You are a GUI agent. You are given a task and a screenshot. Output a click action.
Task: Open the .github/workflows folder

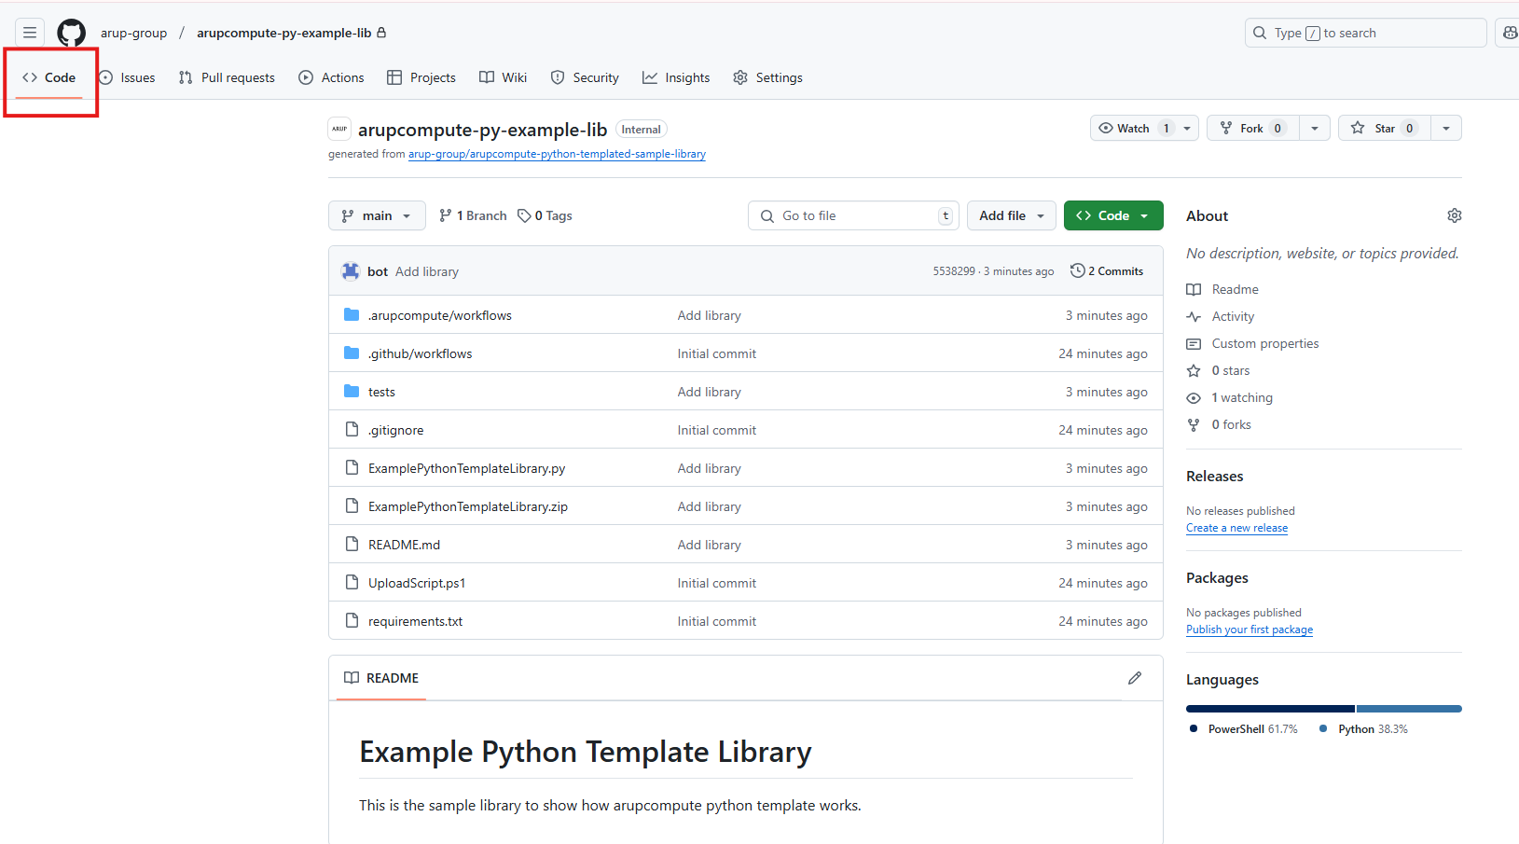click(421, 353)
